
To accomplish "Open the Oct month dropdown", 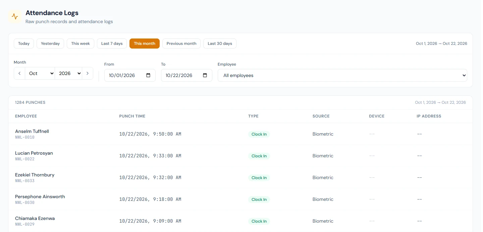I will coord(40,73).
